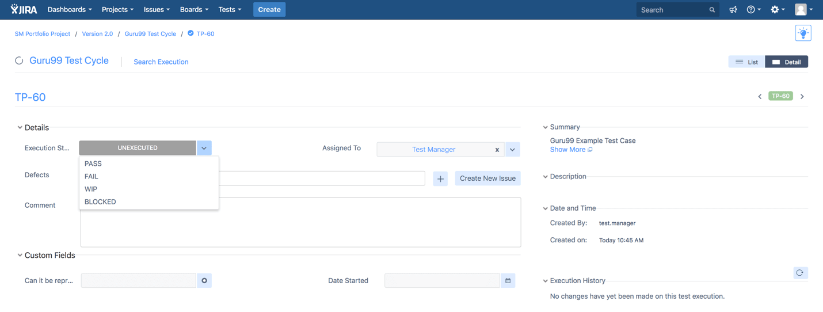Open the help question mark menu

point(753,10)
